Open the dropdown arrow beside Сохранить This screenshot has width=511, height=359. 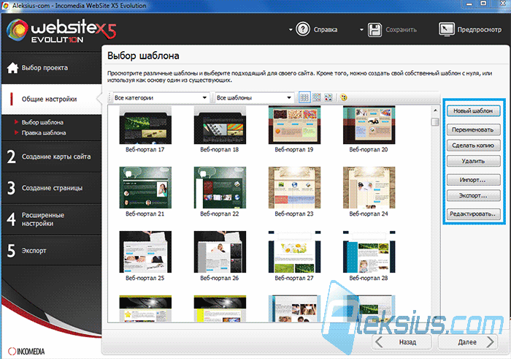click(x=361, y=30)
